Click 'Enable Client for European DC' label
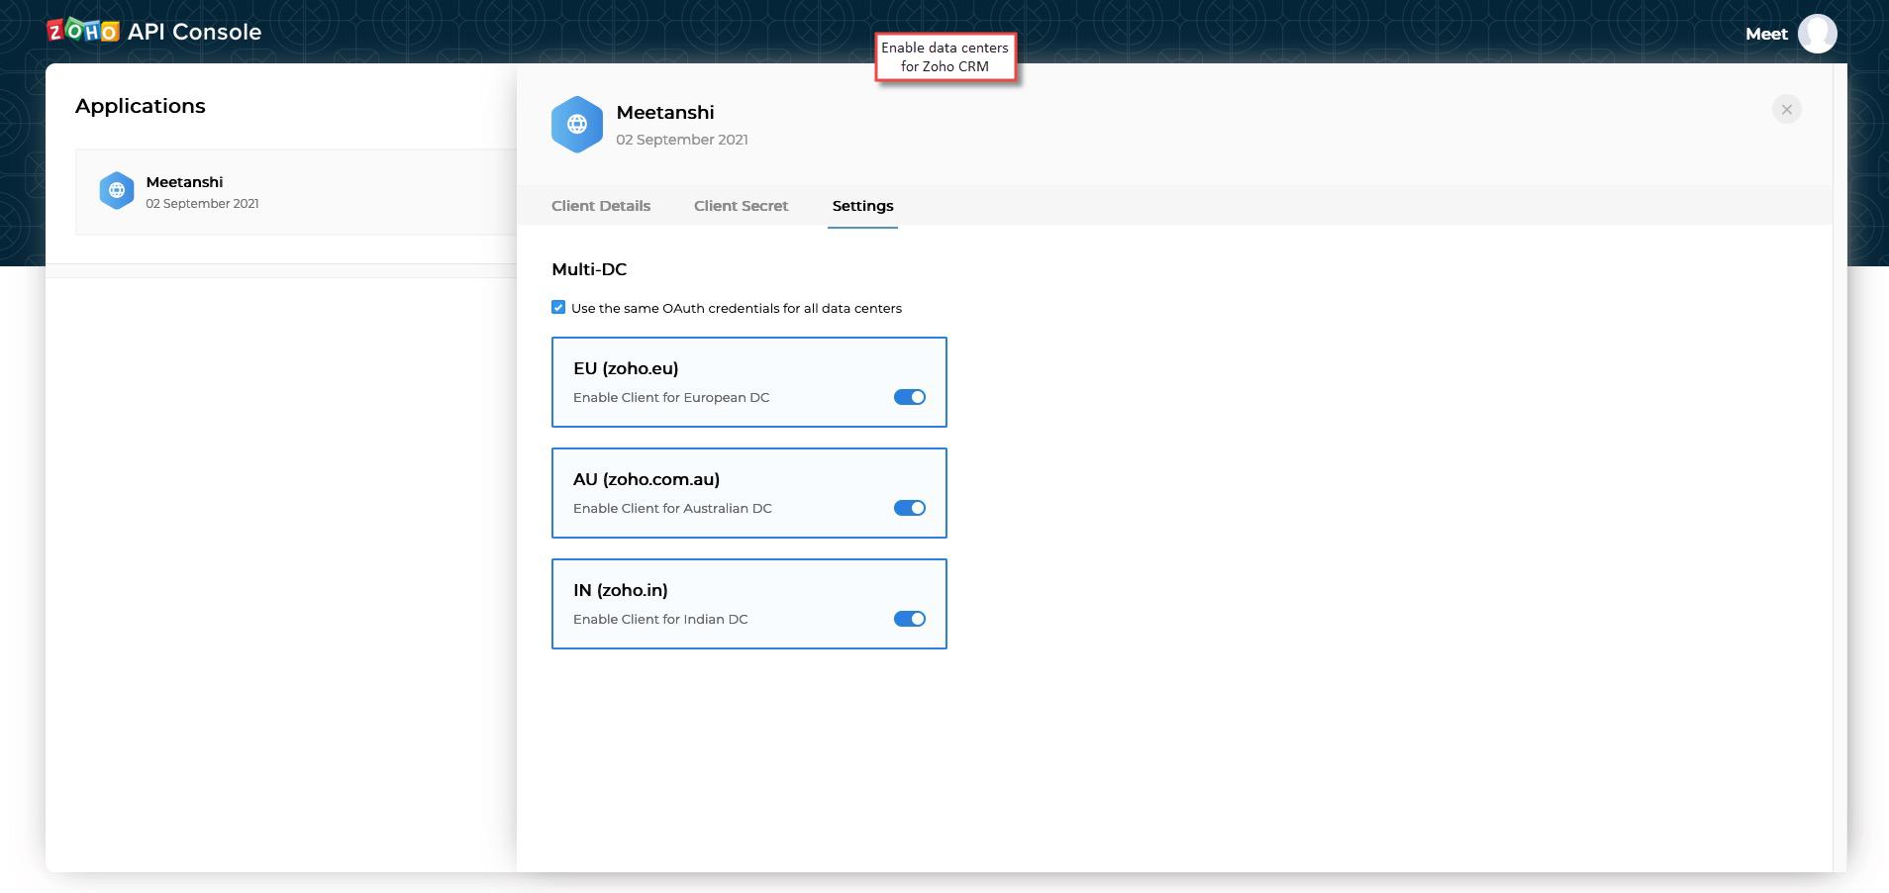Viewport: 1889px width, 893px height. pyautogui.click(x=671, y=397)
